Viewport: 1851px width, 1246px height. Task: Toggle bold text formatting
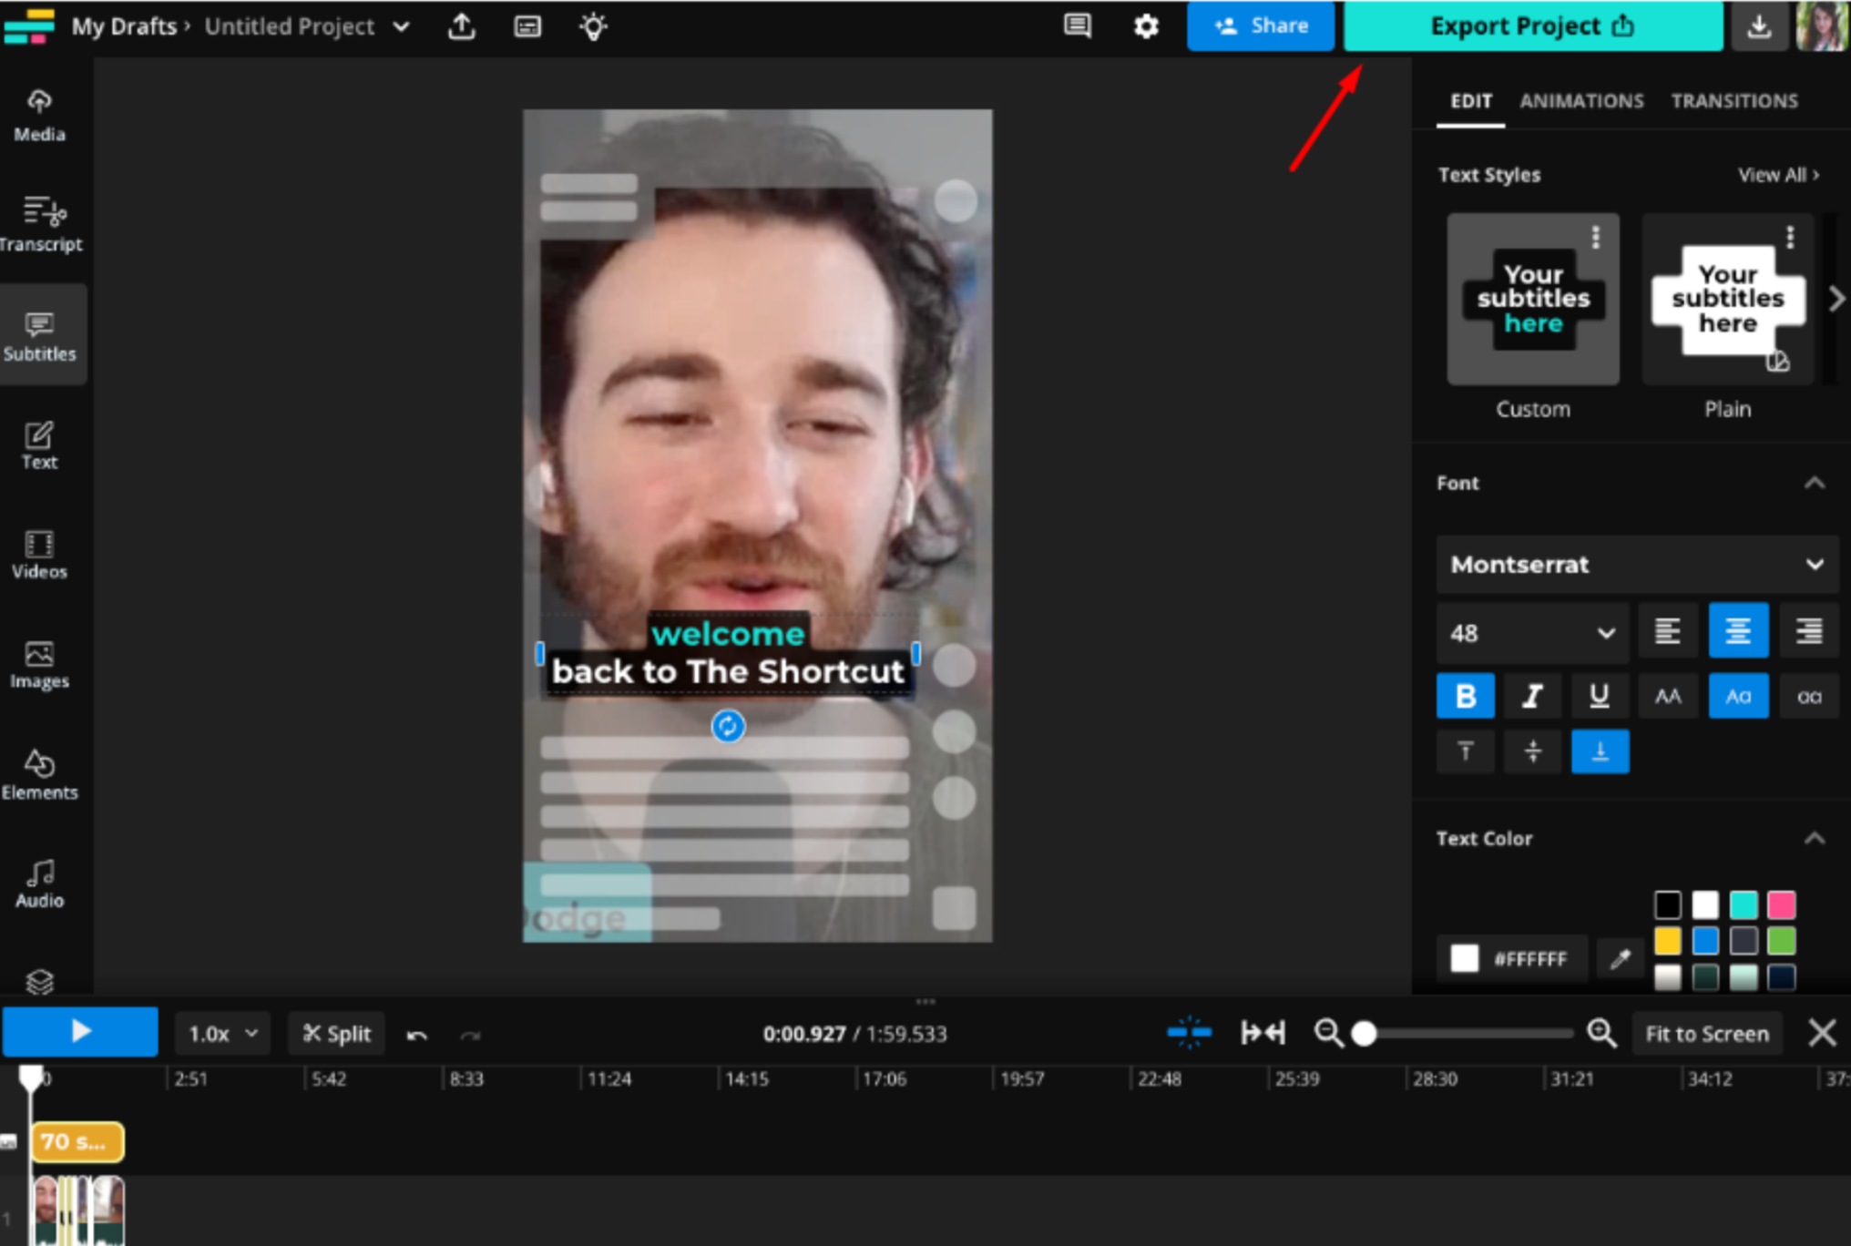click(x=1465, y=695)
